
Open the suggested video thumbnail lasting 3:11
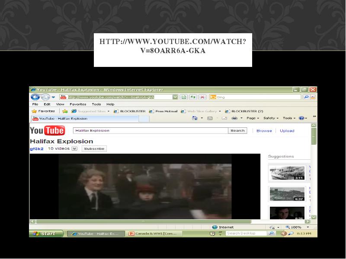pos(287,173)
